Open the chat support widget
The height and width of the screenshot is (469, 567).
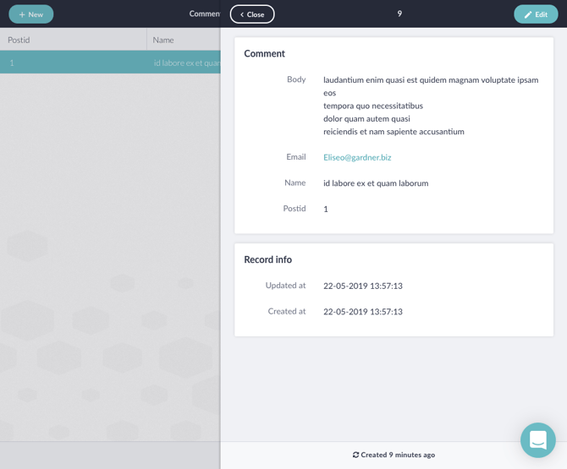tap(537, 439)
